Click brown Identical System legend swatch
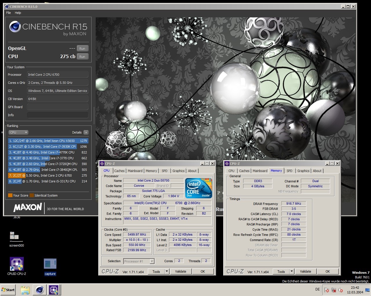Screen dimensions: 371x296 click(32, 195)
